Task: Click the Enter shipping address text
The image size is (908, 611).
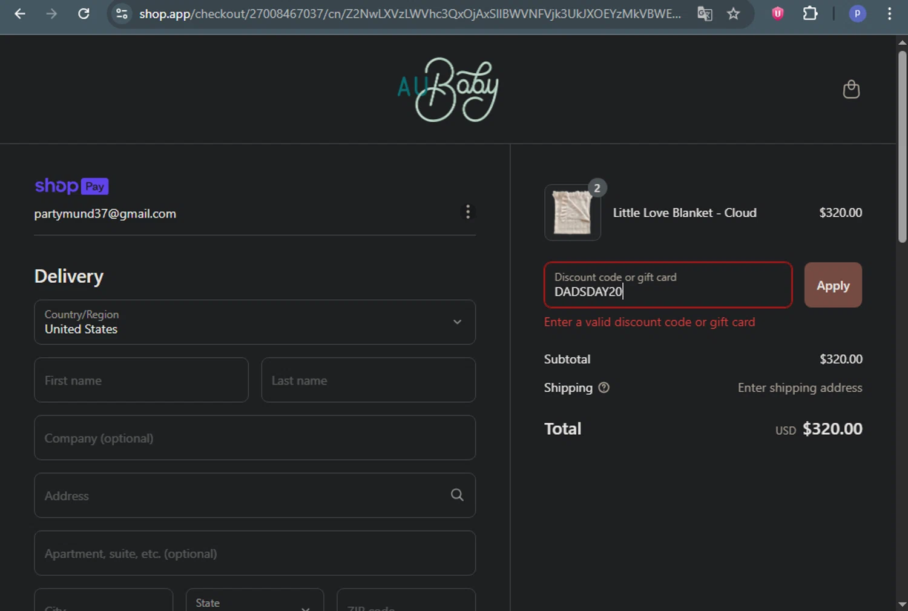Action: tap(800, 388)
